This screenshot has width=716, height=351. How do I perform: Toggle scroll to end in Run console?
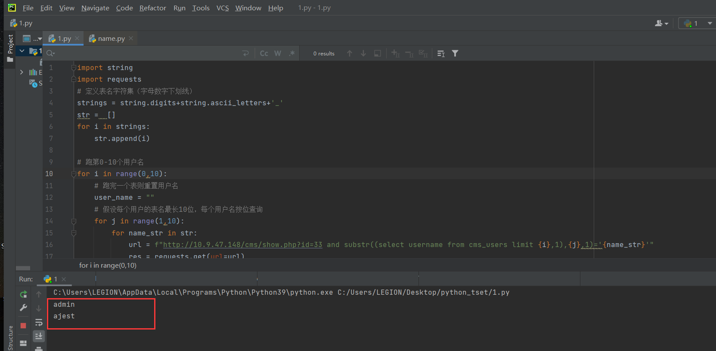(x=39, y=336)
